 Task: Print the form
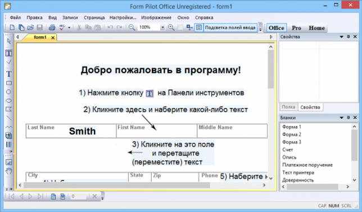click(52, 27)
